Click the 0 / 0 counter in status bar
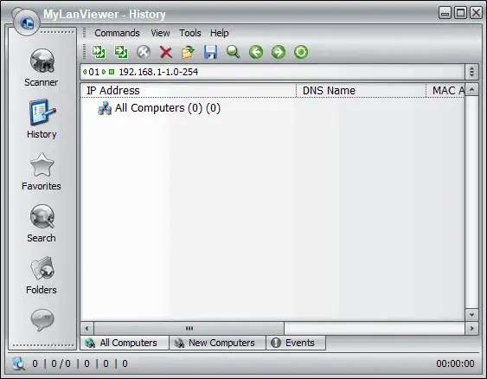The height and width of the screenshot is (379, 487). pos(61,363)
